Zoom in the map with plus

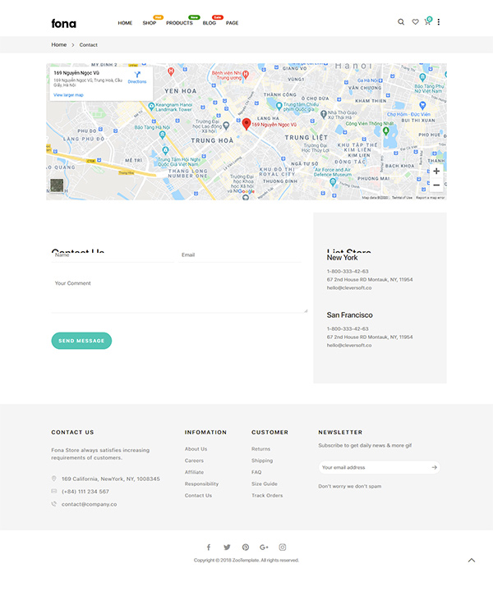436,171
